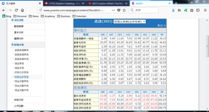Screen dimensions: 209x112
Task: Click the 資產報酬率 row label
Action: tap(80, 79)
